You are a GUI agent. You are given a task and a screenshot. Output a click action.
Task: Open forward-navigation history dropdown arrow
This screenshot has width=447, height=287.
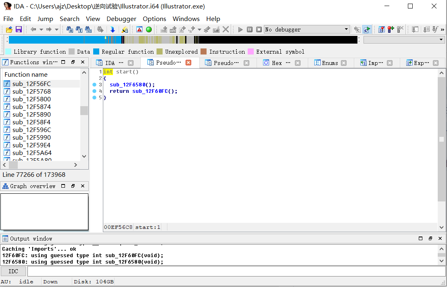point(56,29)
